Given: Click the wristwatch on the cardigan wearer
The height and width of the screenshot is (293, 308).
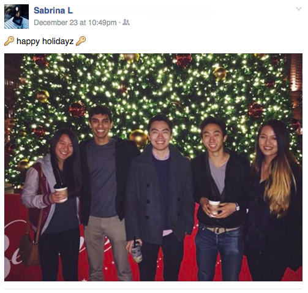Looking at the screenshot, I should [237, 207].
